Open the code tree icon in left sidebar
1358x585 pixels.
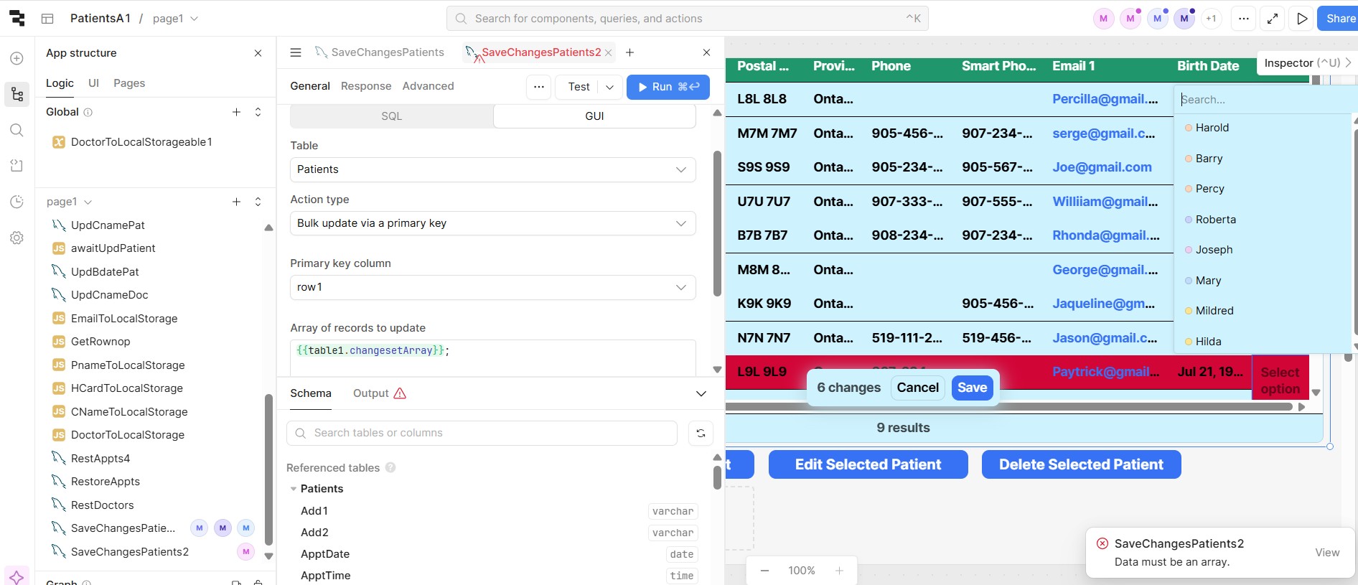pyautogui.click(x=17, y=94)
